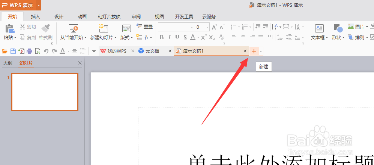
Task: Increase indent level icon
Action: [x=266, y=27]
